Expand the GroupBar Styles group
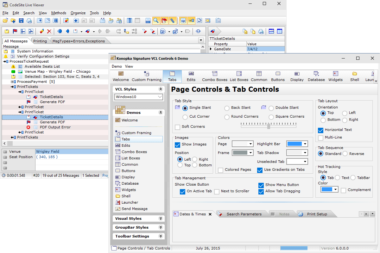 (161, 227)
